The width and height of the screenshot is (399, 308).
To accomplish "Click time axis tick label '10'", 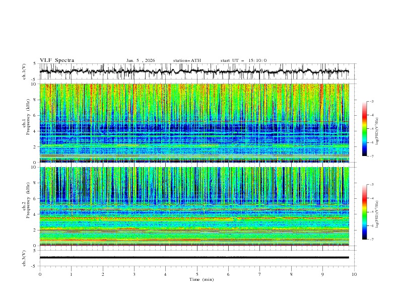I will 354,274.
